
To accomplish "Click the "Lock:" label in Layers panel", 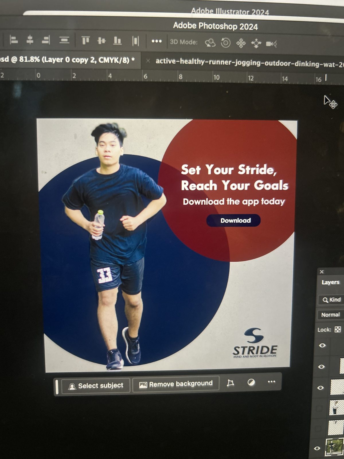I will coord(324,330).
